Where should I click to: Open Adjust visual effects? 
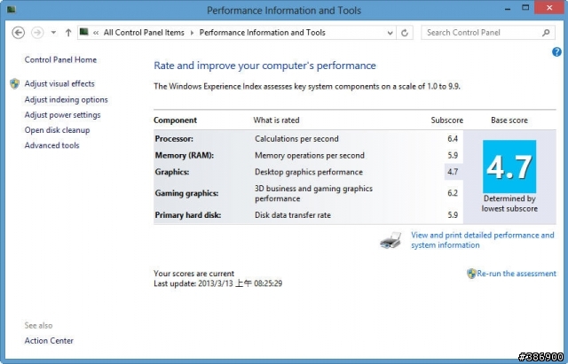pyautogui.click(x=59, y=83)
